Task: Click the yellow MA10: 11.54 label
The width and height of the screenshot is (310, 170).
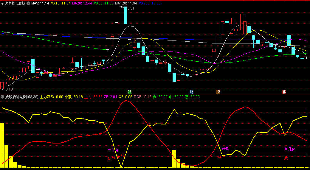Action: click(61, 3)
